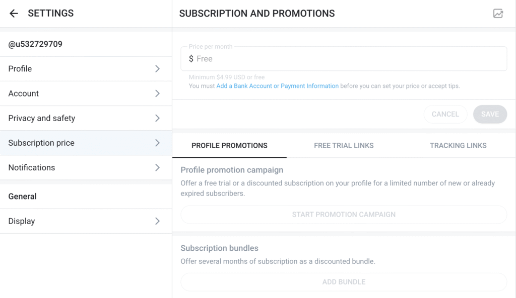
Task: Select the Subscription price menu item
Action: [x=41, y=143]
